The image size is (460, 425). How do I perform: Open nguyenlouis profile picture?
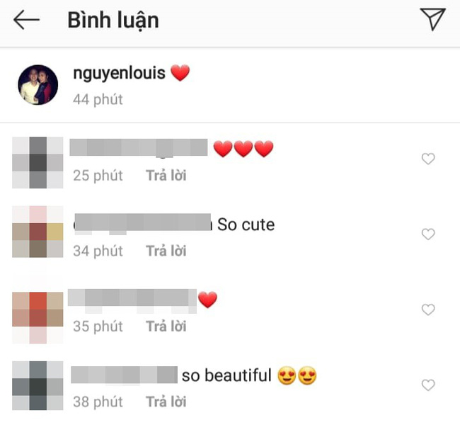point(38,85)
